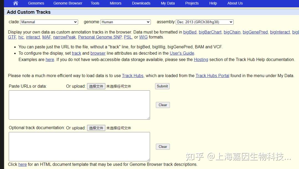This screenshot has height=169, width=299.
Task: Open the narrowPeak format documentation
Action: point(64,37)
